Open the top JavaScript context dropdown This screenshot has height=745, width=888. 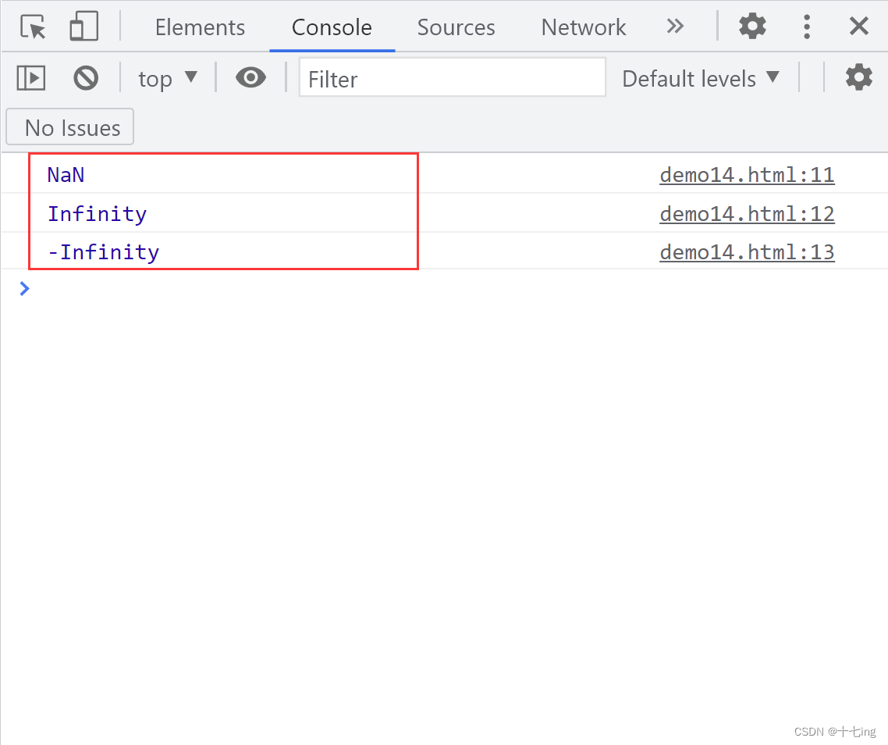tap(168, 78)
